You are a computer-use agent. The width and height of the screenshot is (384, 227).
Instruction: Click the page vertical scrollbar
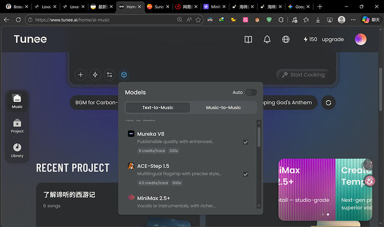pos(380,90)
